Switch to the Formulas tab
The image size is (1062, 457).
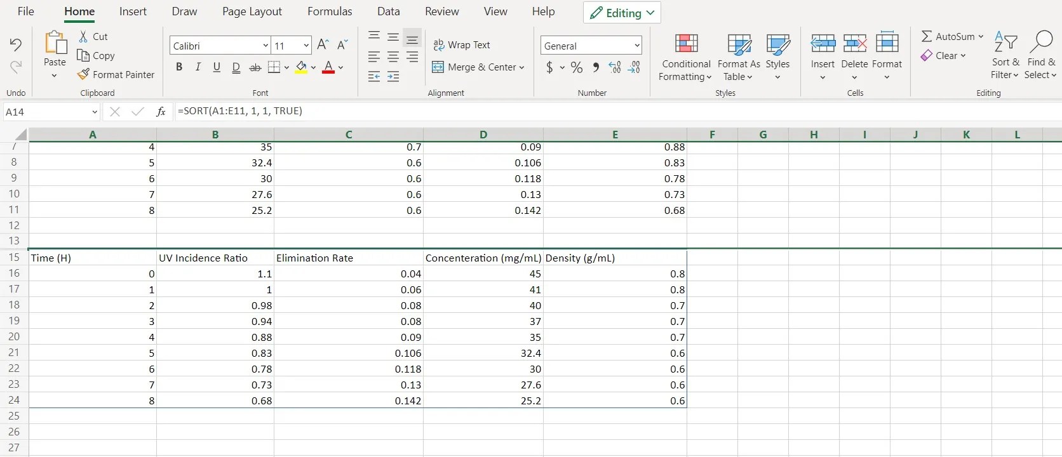coord(330,11)
